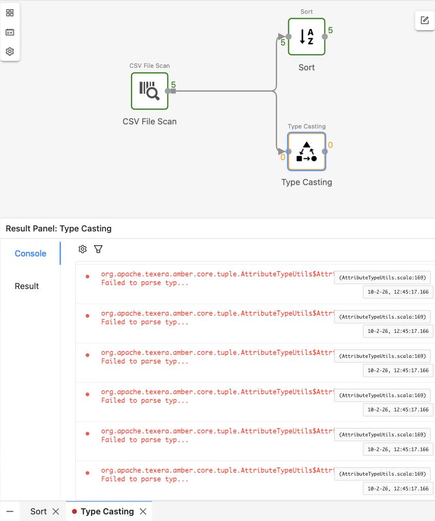
Task: Click the fifth error message in console
Action: tap(217, 435)
